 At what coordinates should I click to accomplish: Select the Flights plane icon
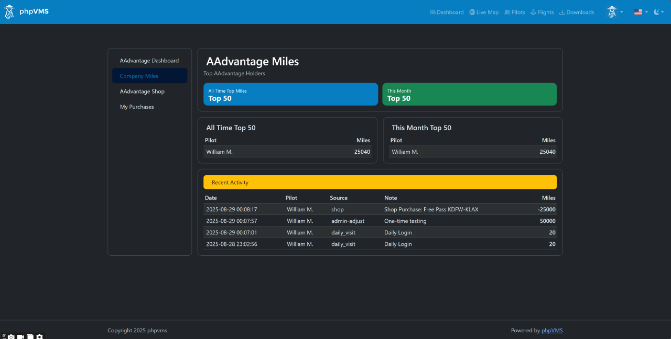pos(533,12)
